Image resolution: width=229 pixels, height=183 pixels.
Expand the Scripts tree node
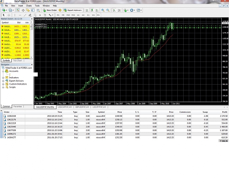3,87
